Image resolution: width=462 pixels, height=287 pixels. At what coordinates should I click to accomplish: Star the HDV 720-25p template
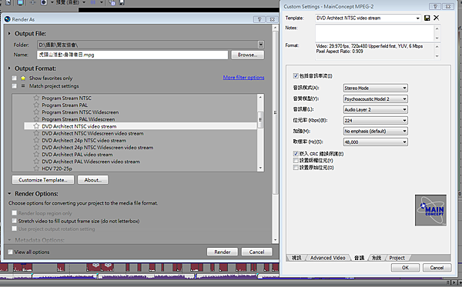coord(36,169)
